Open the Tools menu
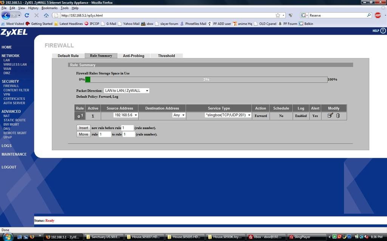387x241 pixels. [x=65, y=8]
